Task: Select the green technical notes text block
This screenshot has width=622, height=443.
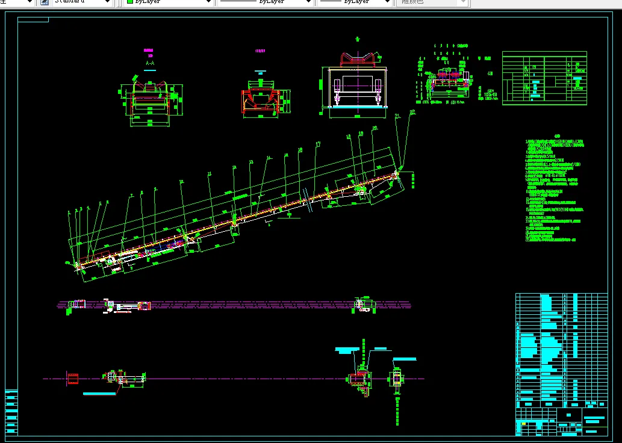Action: click(x=555, y=188)
